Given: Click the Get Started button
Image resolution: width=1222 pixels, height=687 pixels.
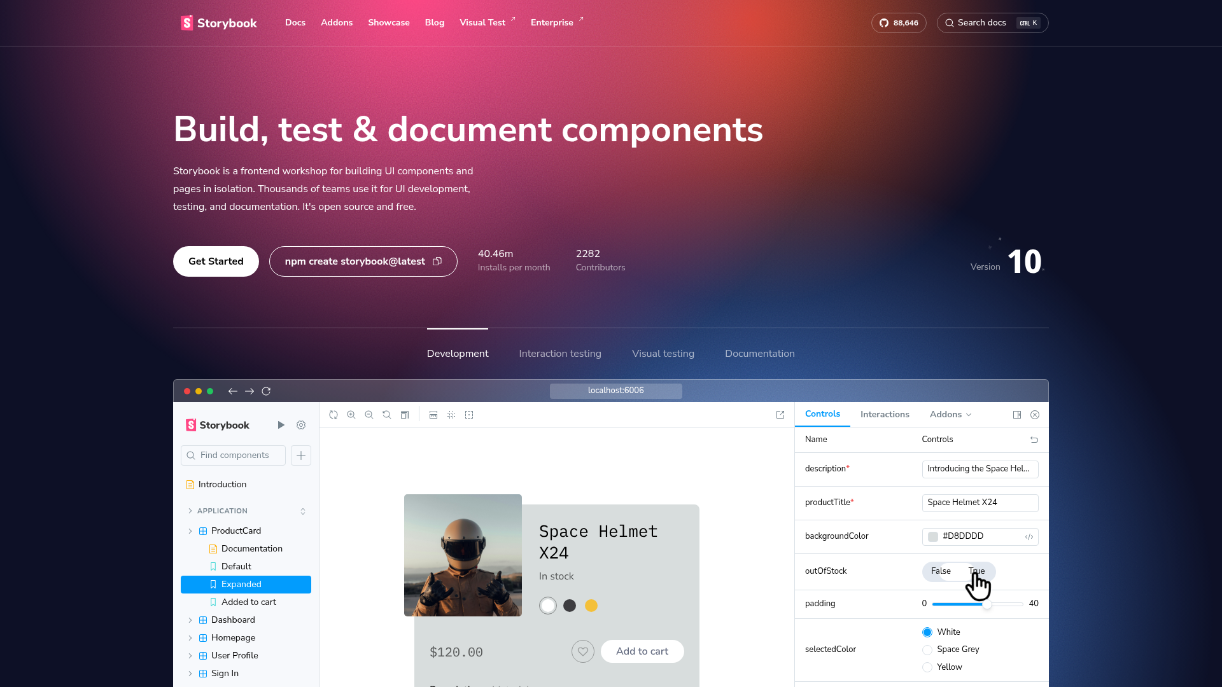Looking at the screenshot, I should (216, 261).
